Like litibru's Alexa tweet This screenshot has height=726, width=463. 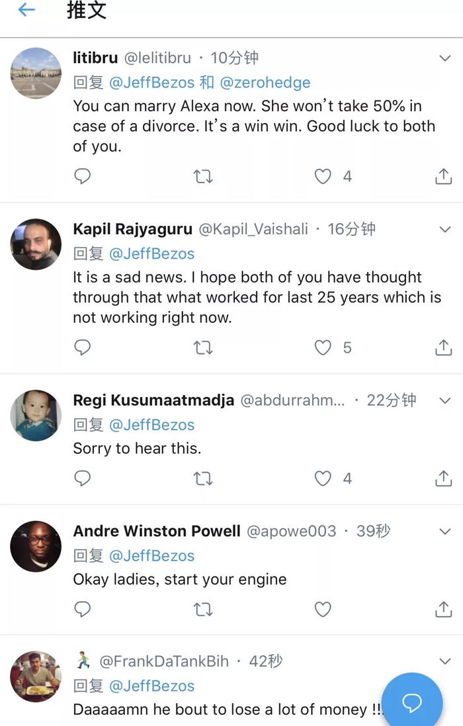(x=323, y=176)
